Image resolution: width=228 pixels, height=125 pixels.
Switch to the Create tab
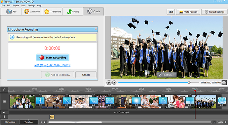pos(94,11)
